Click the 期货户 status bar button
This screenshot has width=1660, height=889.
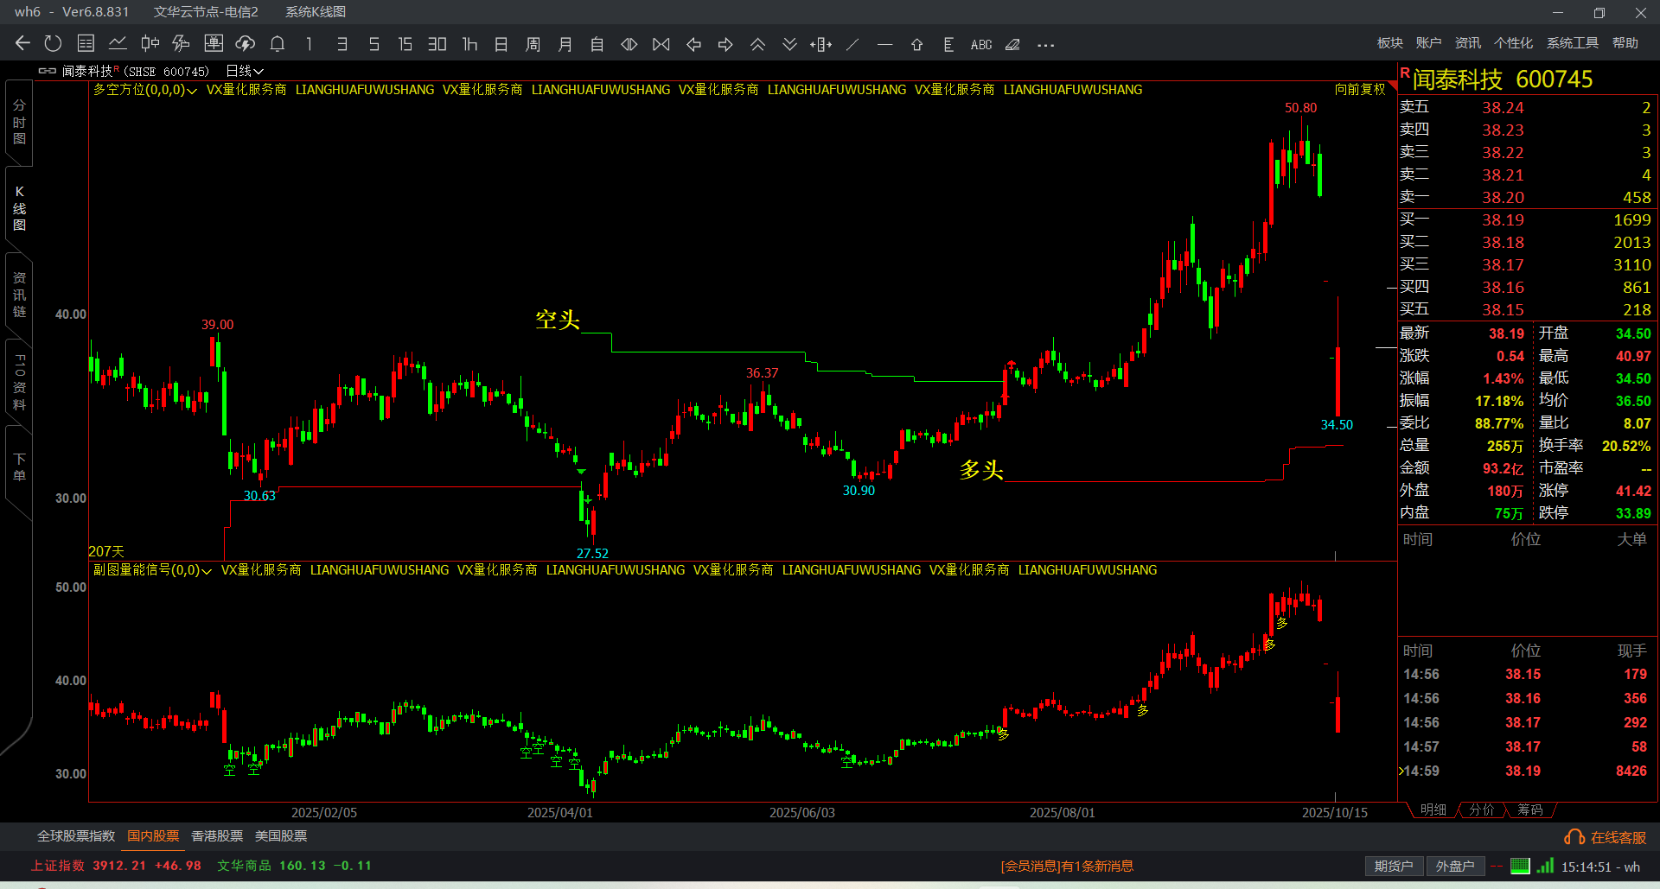click(1394, 866)
